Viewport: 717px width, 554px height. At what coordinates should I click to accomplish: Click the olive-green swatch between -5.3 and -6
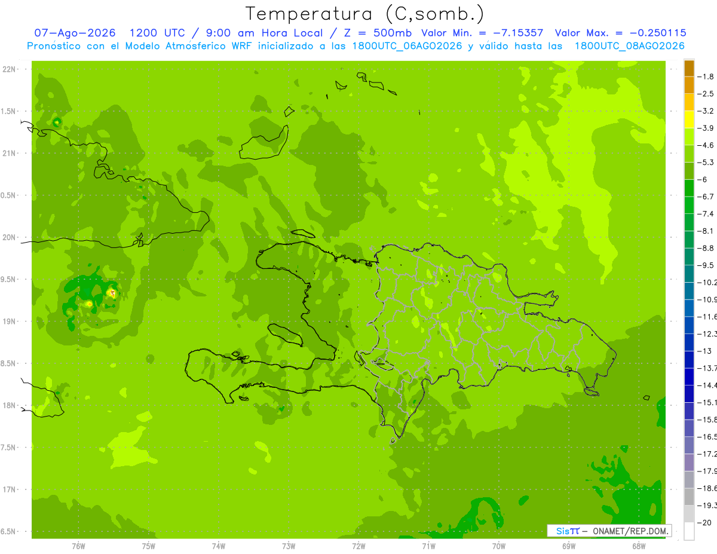click(689, 170)
